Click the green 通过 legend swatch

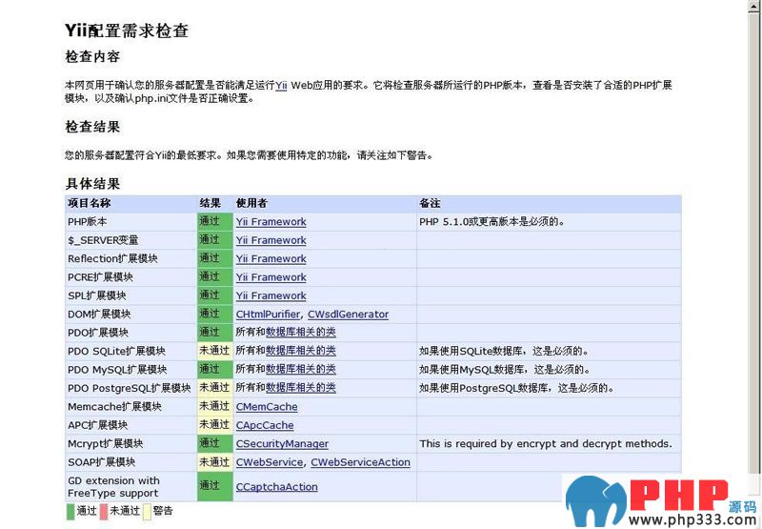point(70,512)
